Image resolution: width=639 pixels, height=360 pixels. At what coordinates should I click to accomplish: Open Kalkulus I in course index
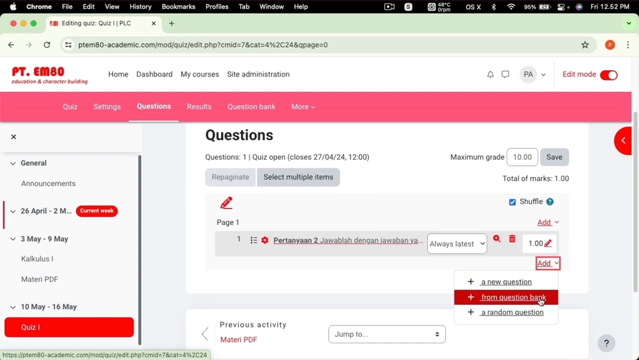click(37, 259)
